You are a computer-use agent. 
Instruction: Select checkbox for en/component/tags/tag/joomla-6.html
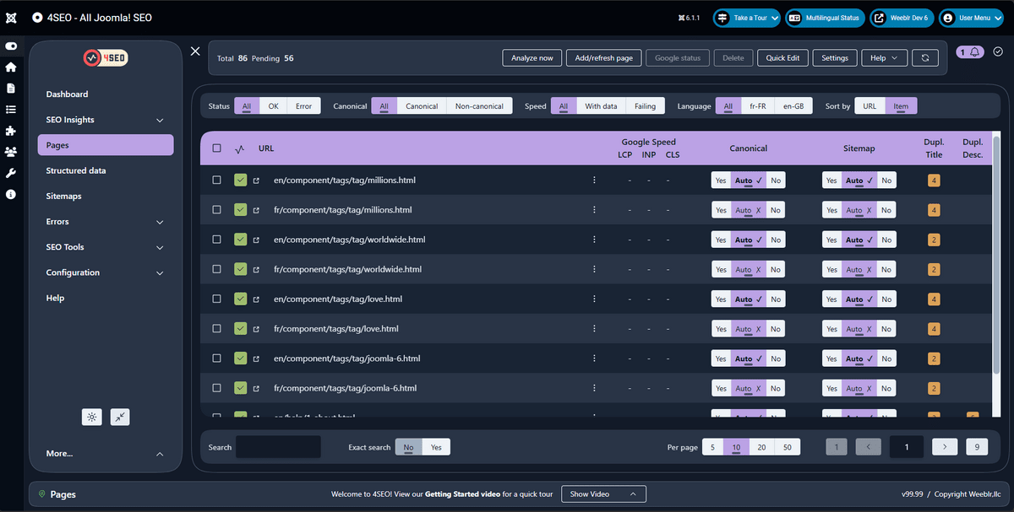216,358
